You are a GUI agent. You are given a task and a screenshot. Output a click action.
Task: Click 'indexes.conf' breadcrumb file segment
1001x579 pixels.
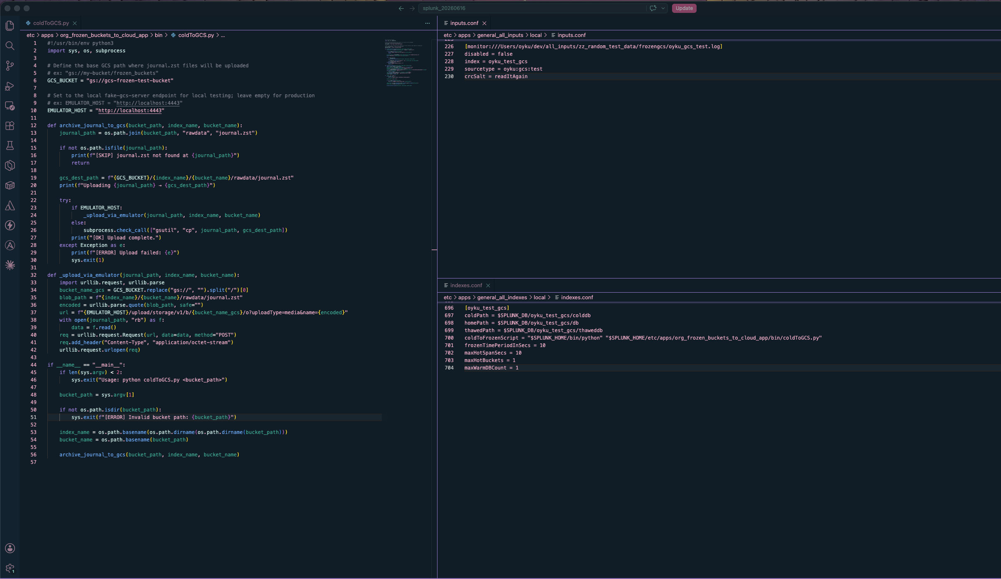(577, 298)
